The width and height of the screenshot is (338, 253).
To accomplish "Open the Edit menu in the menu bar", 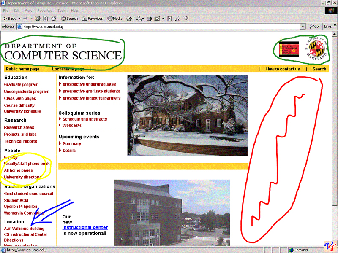I will point(16,11).
